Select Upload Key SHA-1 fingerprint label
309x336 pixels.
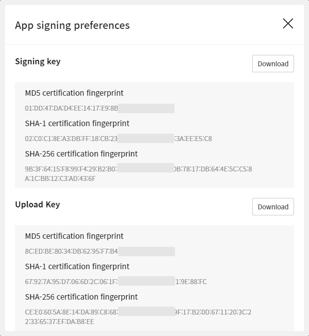click(x=77, y=266)
